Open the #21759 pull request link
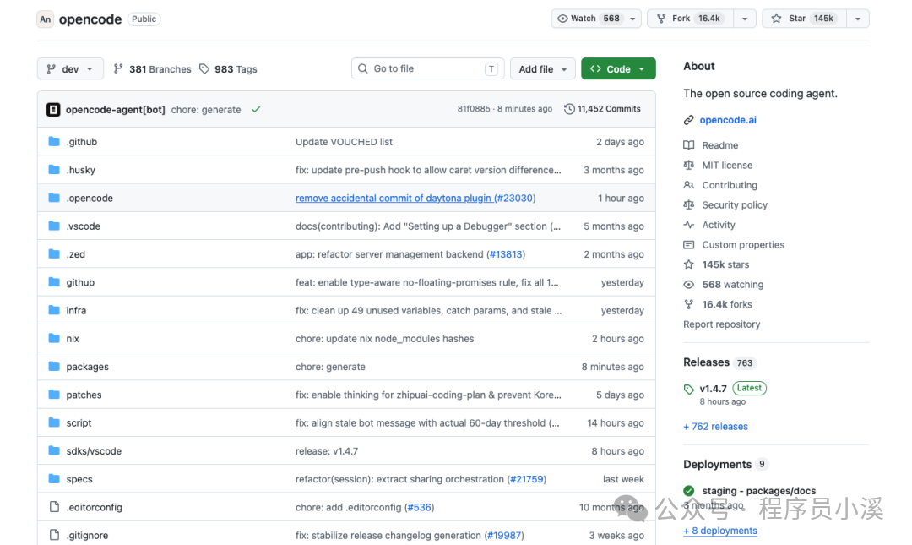The image size is (912, 545). click(526, 479)
